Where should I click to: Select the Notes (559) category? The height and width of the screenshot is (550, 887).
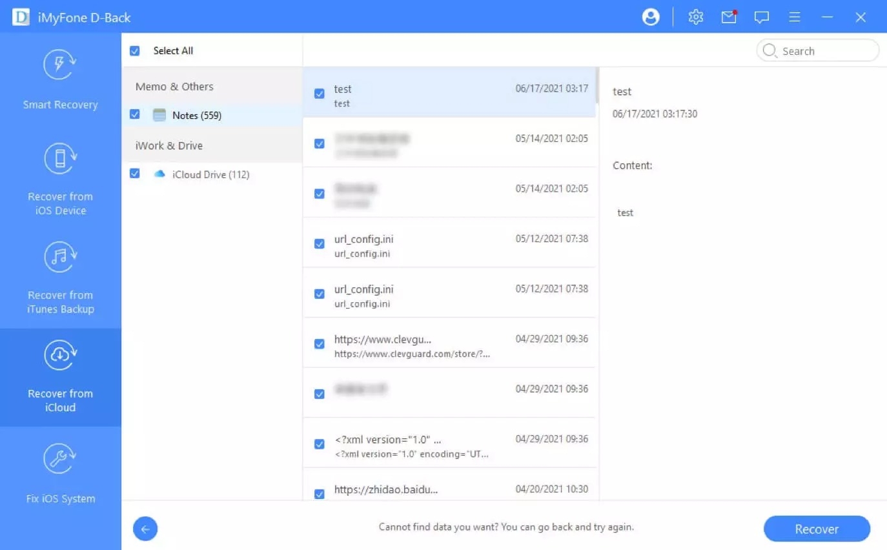tap(196, 116)
